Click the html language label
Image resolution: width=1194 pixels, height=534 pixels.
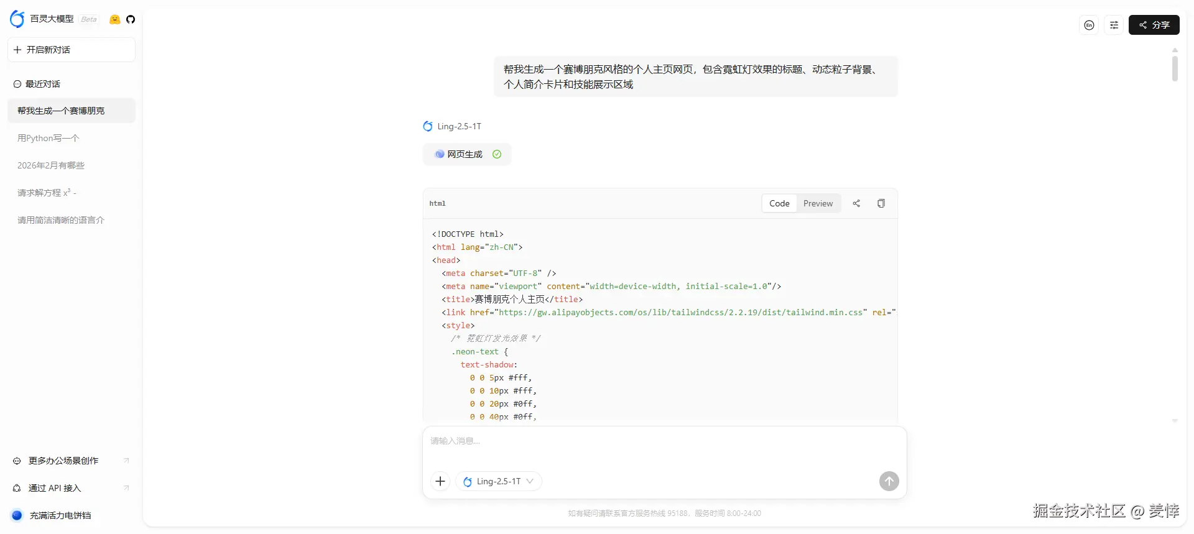(x=438, y=203)
